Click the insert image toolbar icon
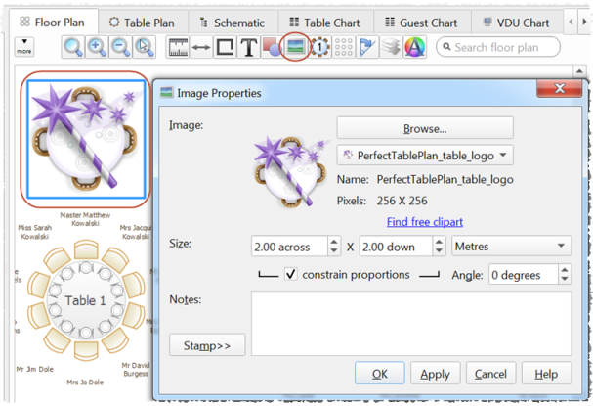 [x=295, y=47]
